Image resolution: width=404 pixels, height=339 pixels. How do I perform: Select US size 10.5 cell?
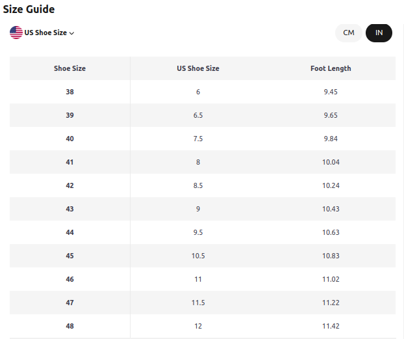coord(198,256)
